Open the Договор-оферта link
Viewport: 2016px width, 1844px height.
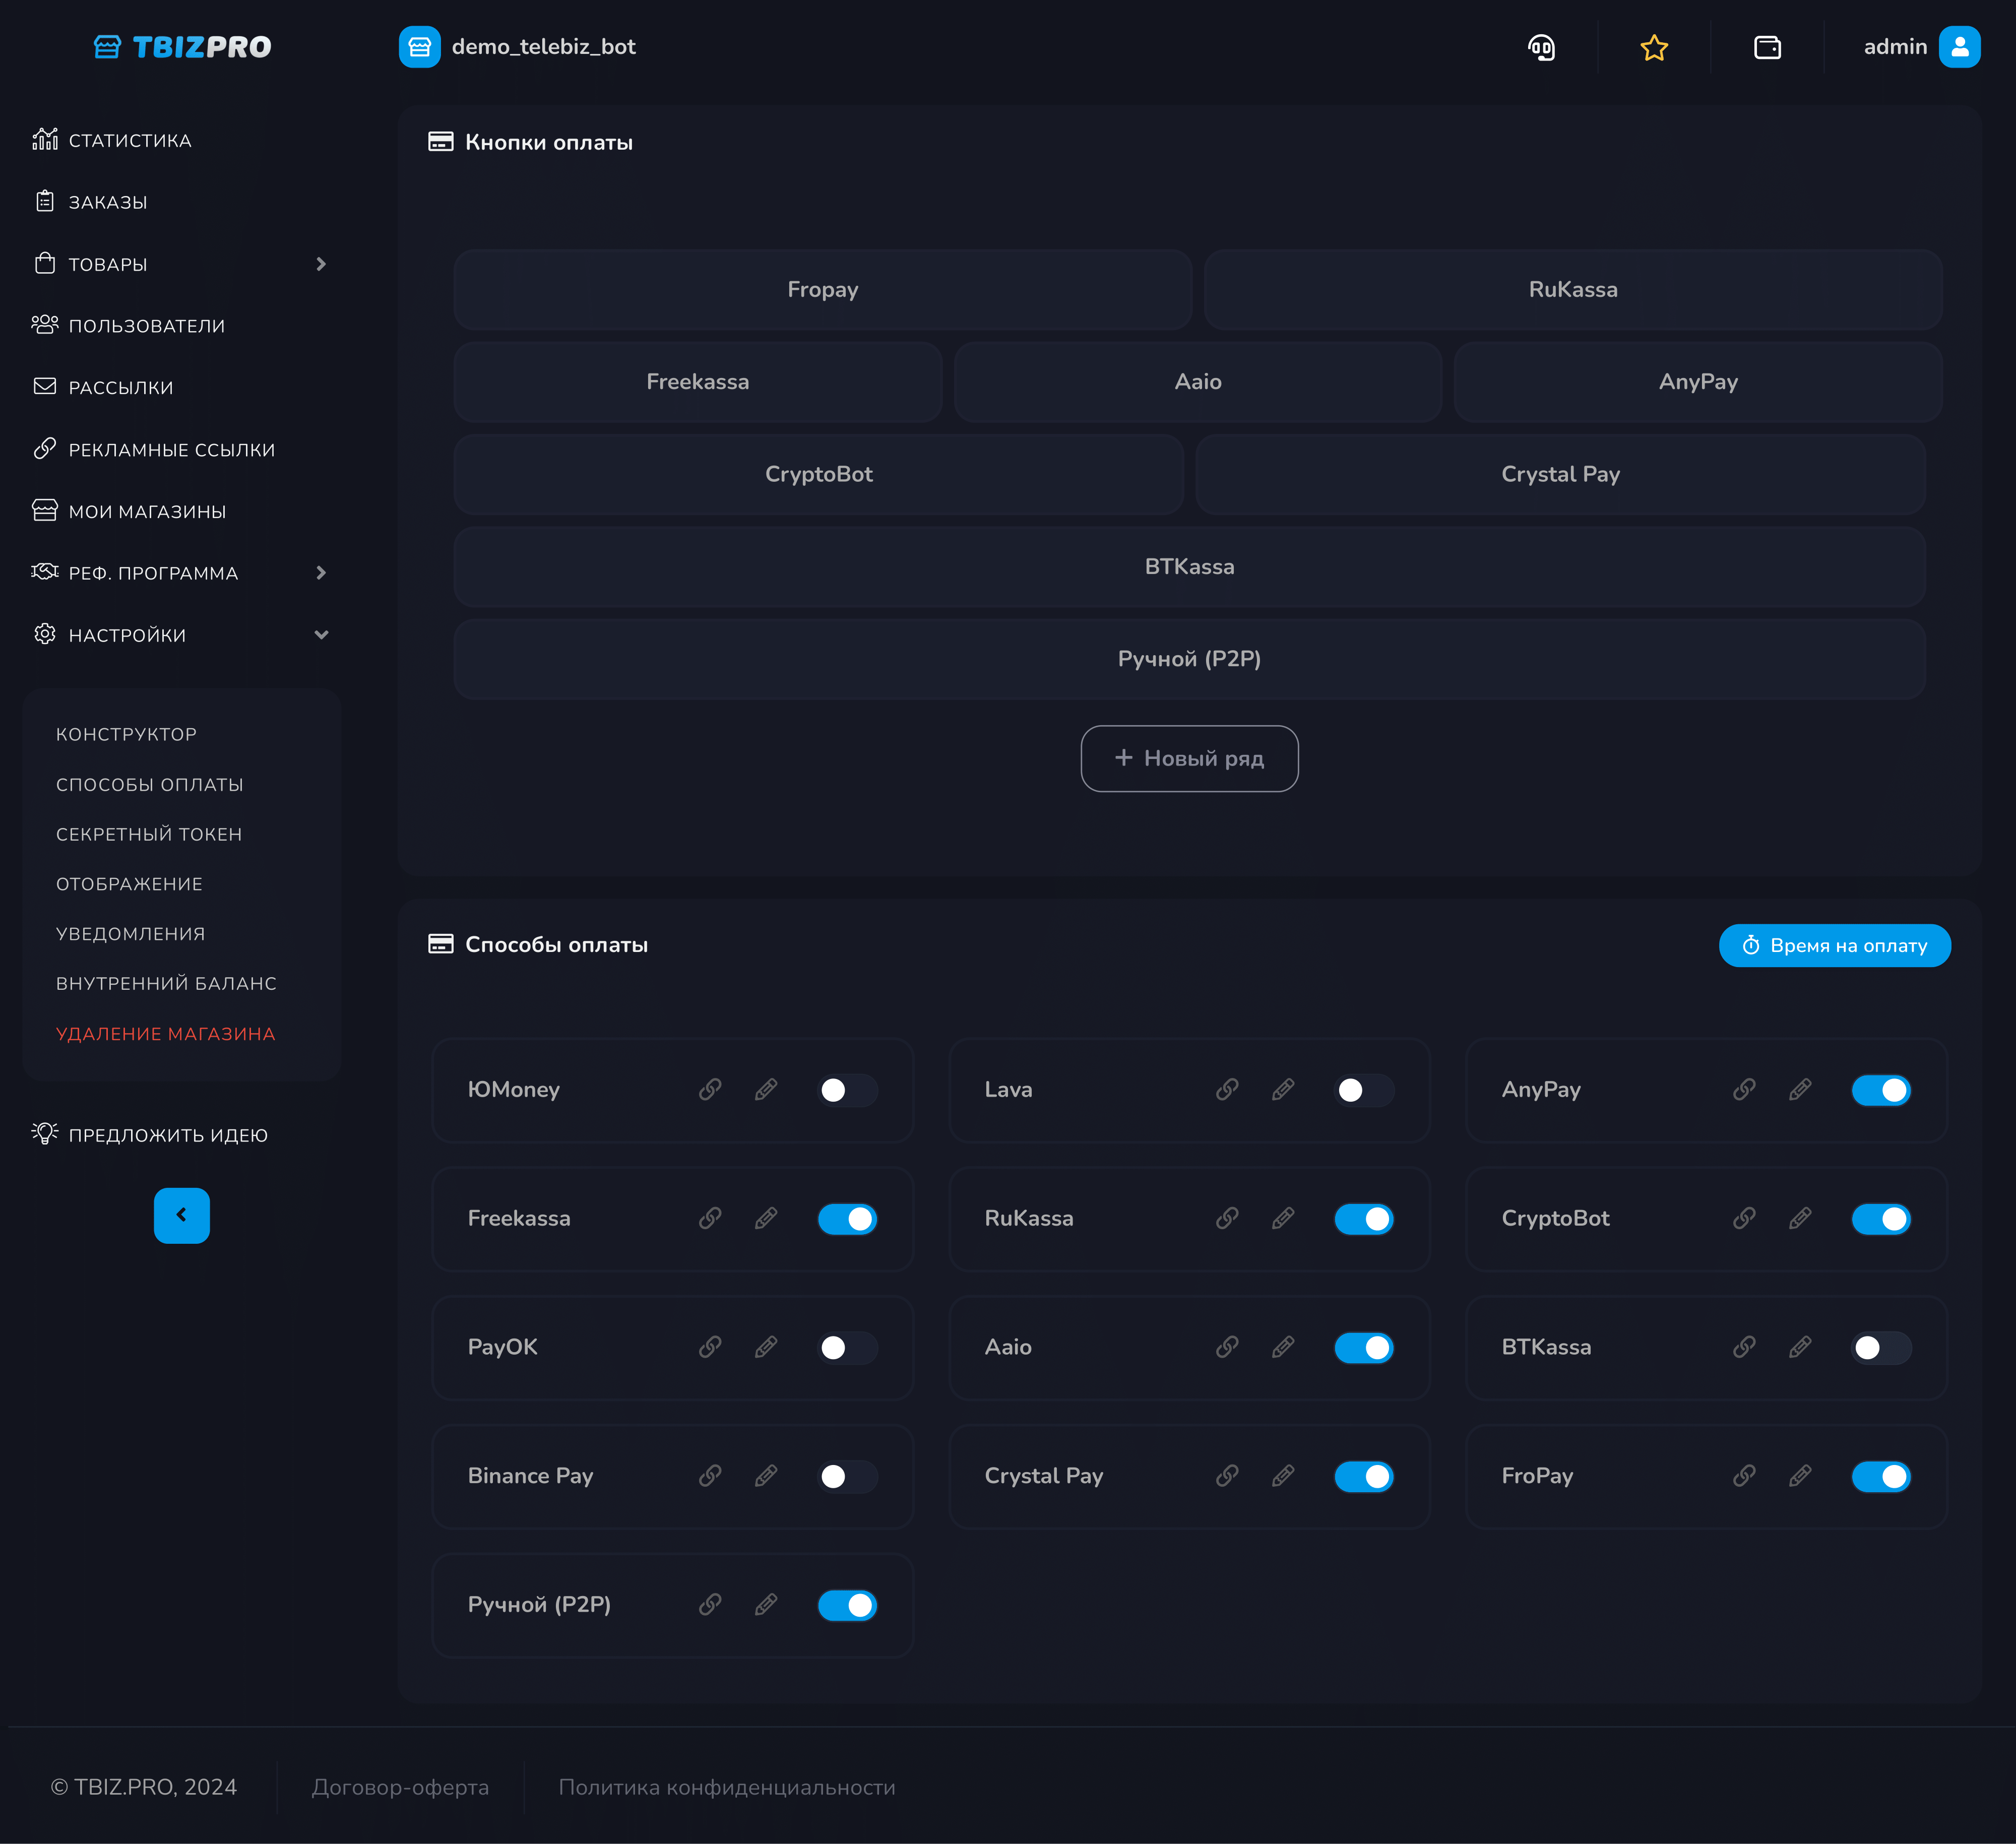[x=400, y=1787]
